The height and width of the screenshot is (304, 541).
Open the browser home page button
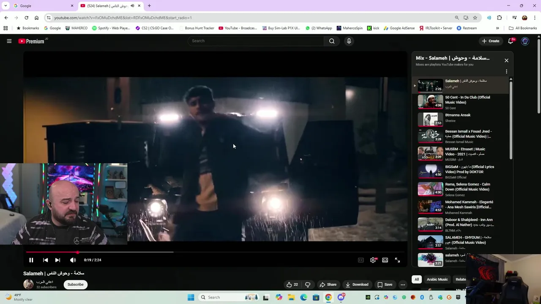coord(36,18)
